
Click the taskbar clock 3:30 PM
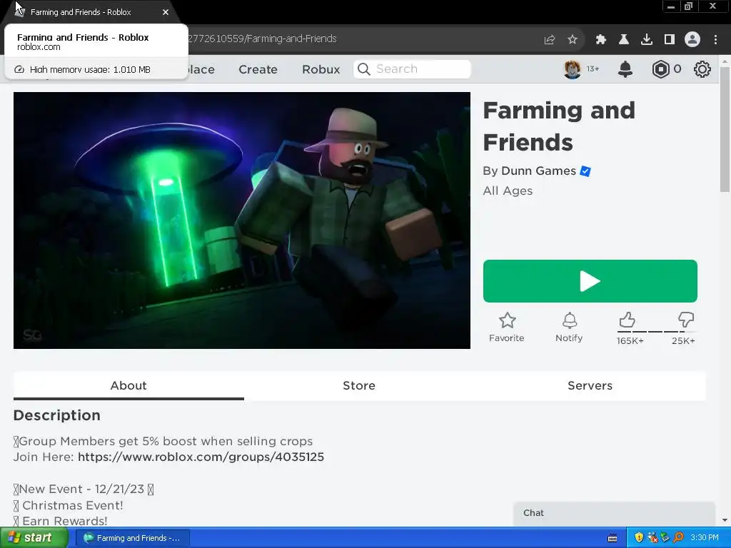point(705,538)
